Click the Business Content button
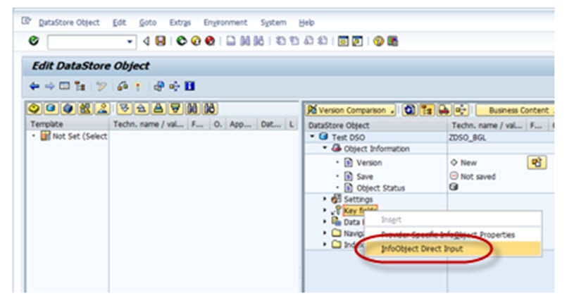 tap(518, 111)
